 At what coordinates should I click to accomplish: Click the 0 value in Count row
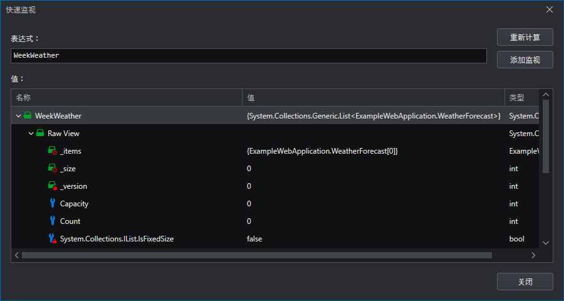[x=249, y=221]
